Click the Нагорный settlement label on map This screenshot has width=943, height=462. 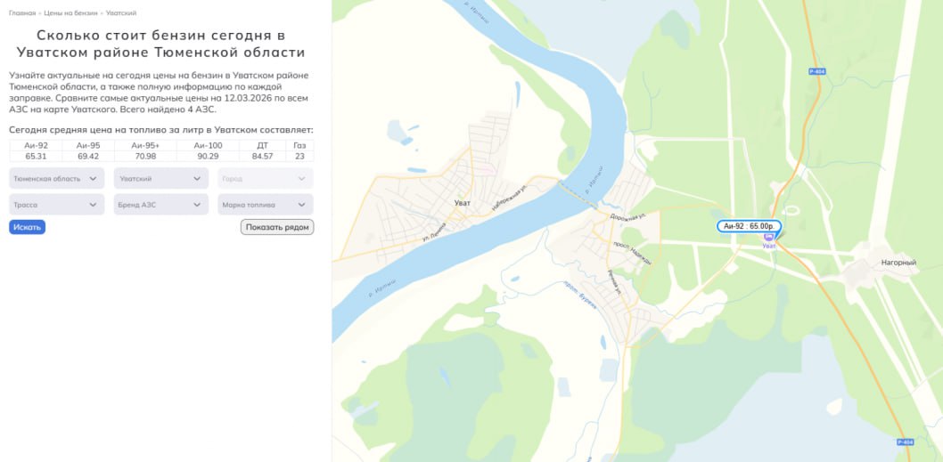[x=898, y=263]
